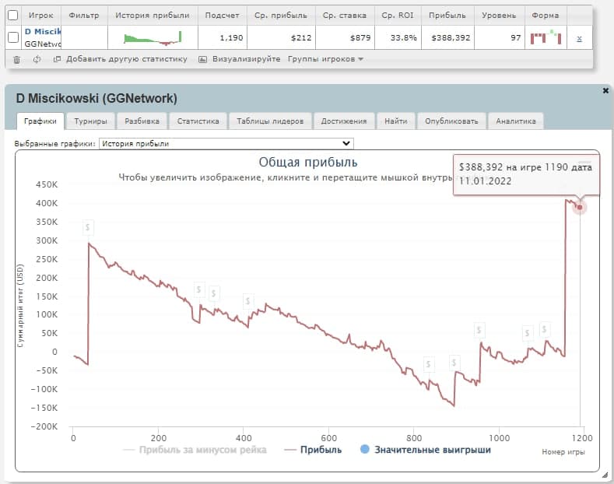Screen dimensions: 614x484
Task: Click the dollar marker at chart's first peak
Action: (89, 227)
